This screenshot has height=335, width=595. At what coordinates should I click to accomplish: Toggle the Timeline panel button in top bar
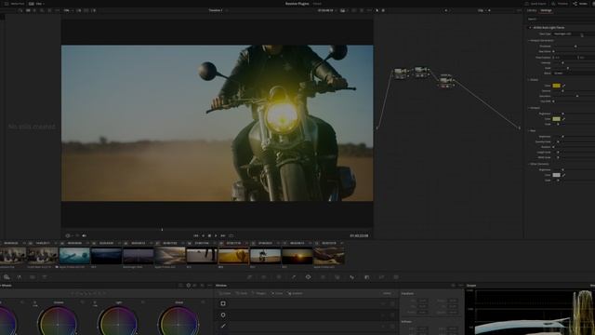pos(560,4)
